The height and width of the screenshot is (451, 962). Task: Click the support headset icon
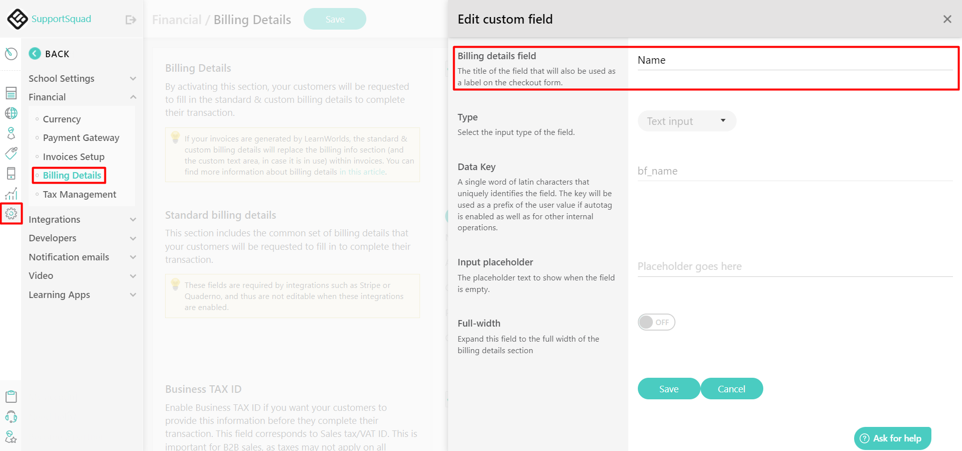coord(11,416)
